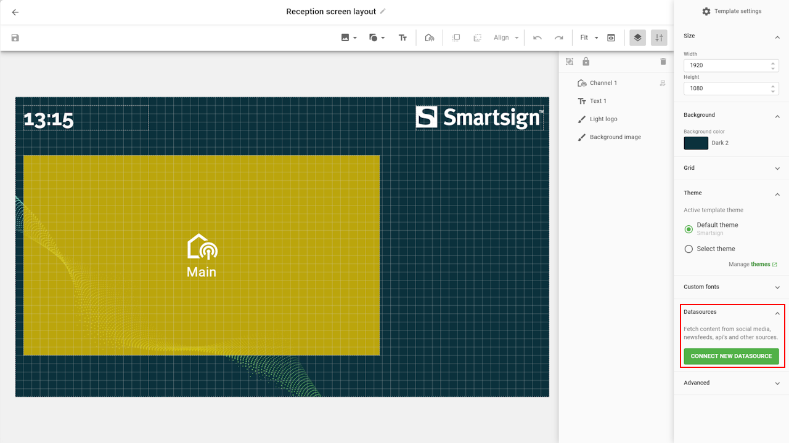Click the lock layer padlock icon
Image resolution: width=789 pixels, height=443 pixels.
point(586,62)
